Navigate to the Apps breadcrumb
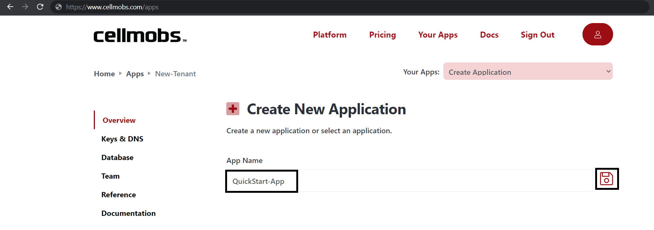654x230 pixels. coord(135,74)
